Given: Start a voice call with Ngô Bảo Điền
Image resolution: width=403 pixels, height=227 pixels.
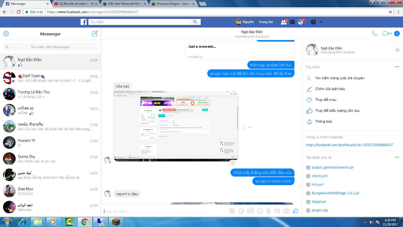Looking at the screenshot, I should pyautogui.click(x=375, y=34).
